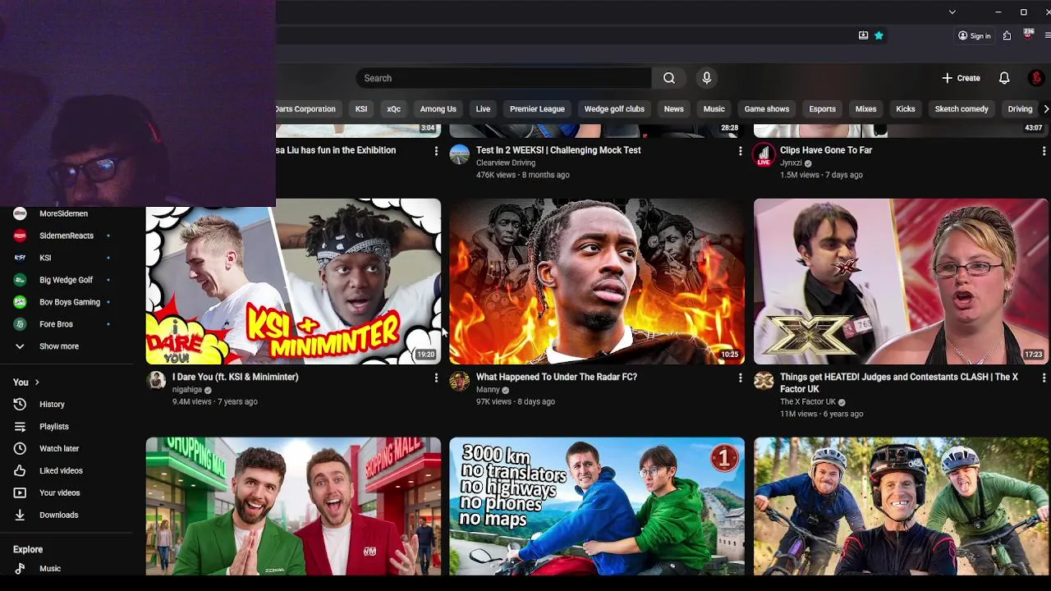Viewport: 1051px width, 591px height.
Task: Select the Game shows filter chip
Action: coord(766,109)
